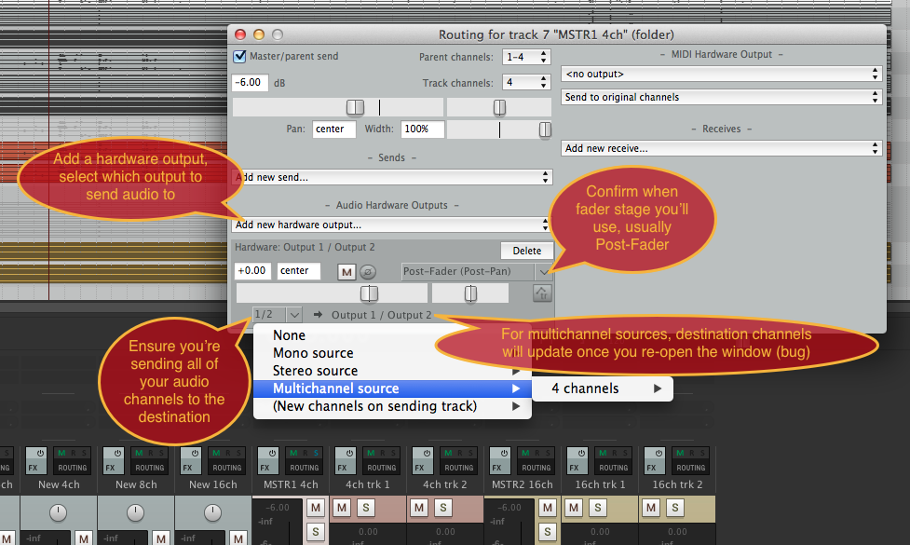Click the -6.00 dB volume field
This screenshot has height=545, width=910.
coord(251,82)
